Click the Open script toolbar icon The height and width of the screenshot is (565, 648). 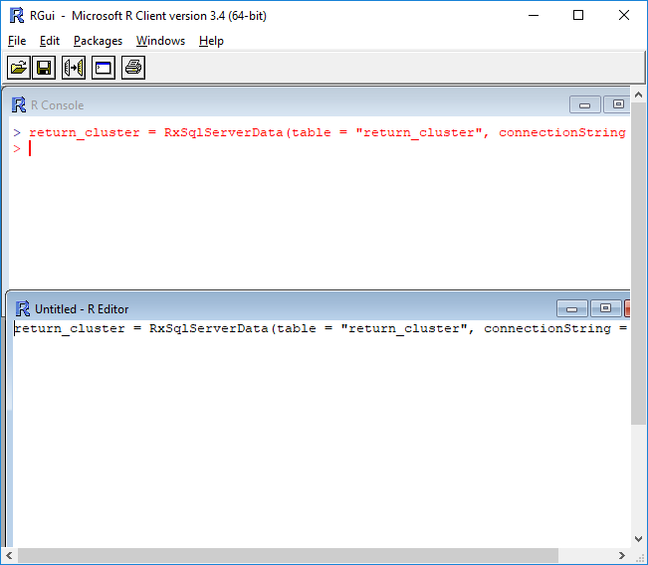tap(18, 68)
